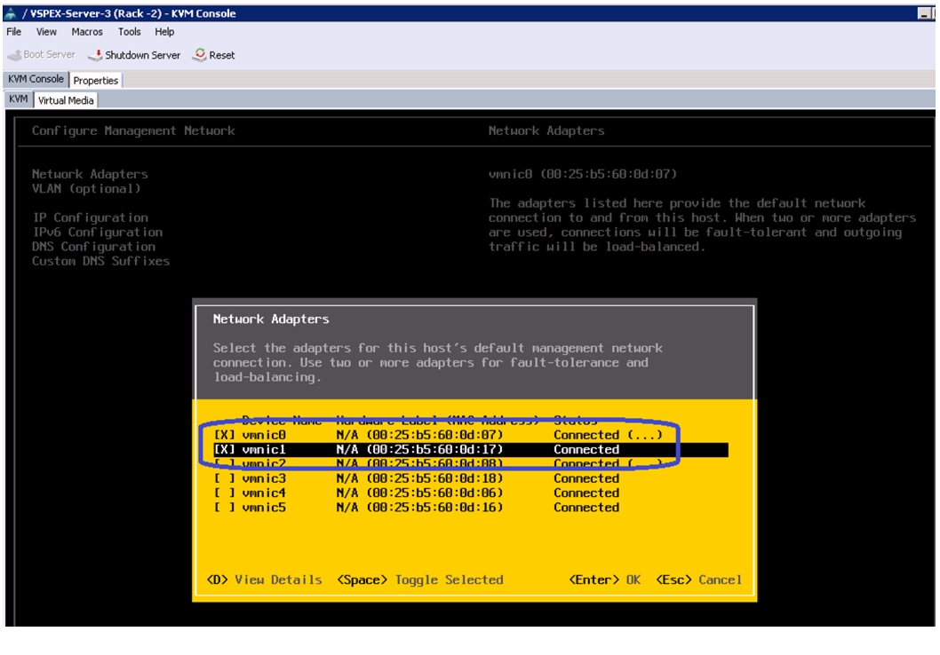Screen dimensions: 940x655
Task: Click the KVM Console app icon in title bar
Action: [10, 13]
